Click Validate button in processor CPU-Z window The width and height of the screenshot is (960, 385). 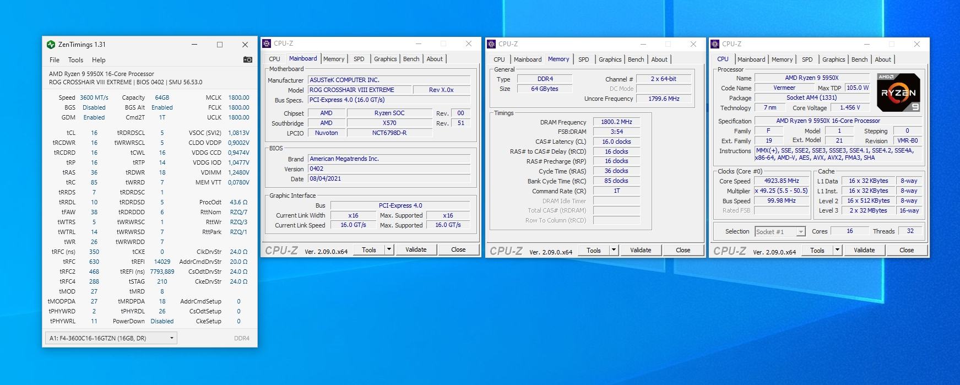click(864, 250)
